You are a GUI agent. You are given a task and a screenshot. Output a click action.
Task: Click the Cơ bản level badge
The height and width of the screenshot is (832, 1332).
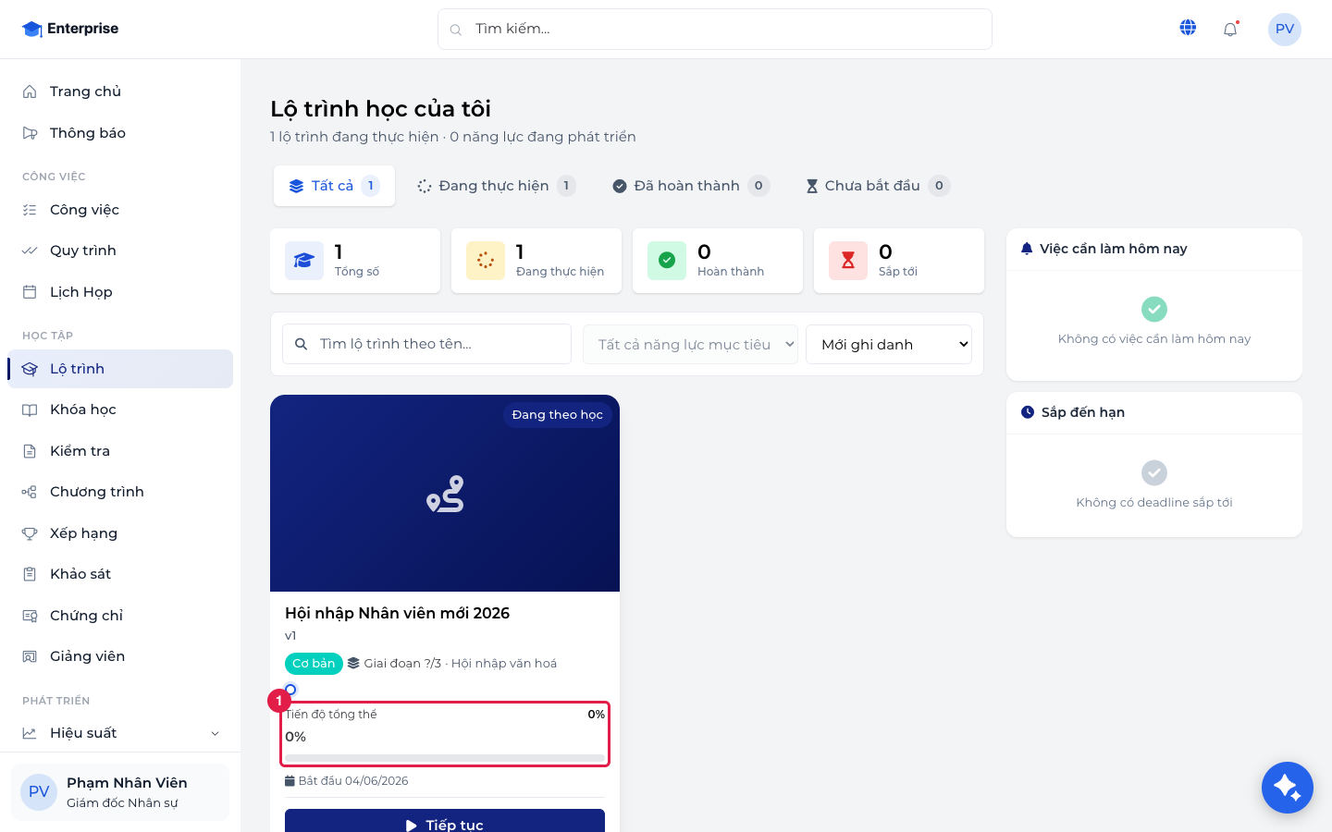tap(314, 664)
